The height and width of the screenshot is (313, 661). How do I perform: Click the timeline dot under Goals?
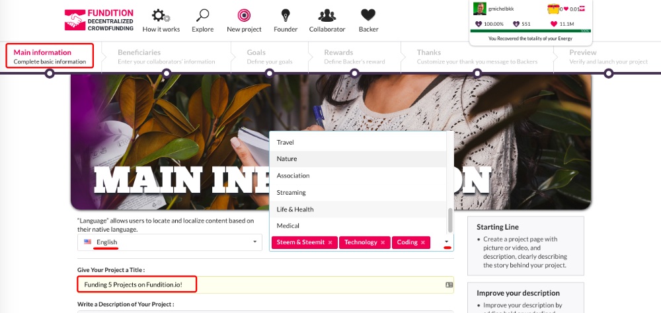click(x=270, y=74)
